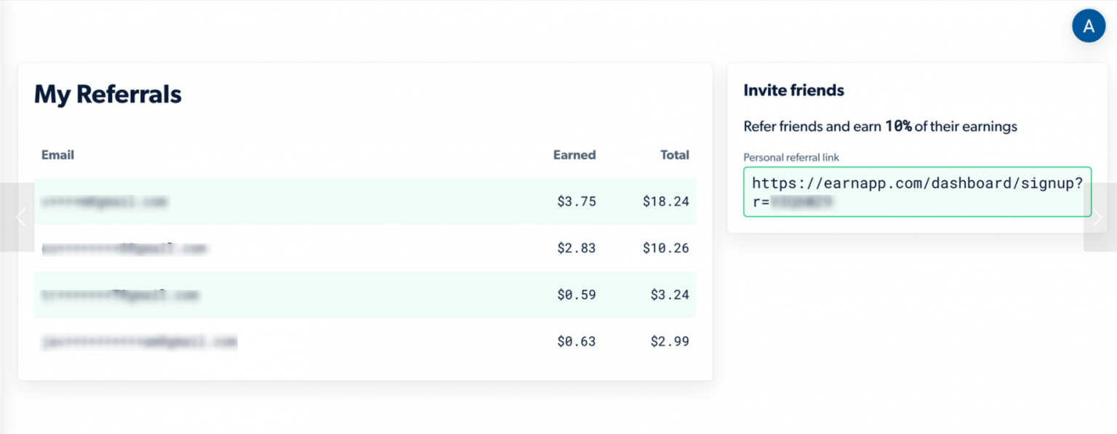Image resolution: width=1117 pixels, height=434 pixels.
Task: Click the Total column header
Action: (674, 155)
